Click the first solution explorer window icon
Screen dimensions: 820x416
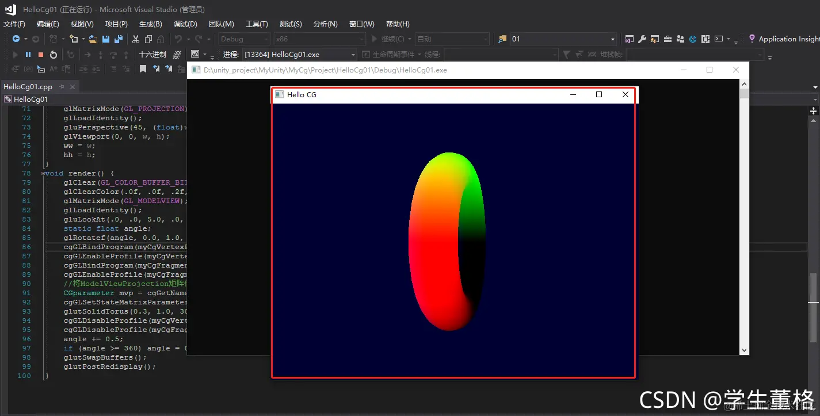click(630, 39)
